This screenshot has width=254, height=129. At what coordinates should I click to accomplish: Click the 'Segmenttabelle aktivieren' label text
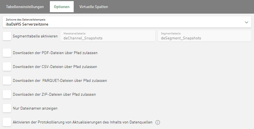[35, 36]
